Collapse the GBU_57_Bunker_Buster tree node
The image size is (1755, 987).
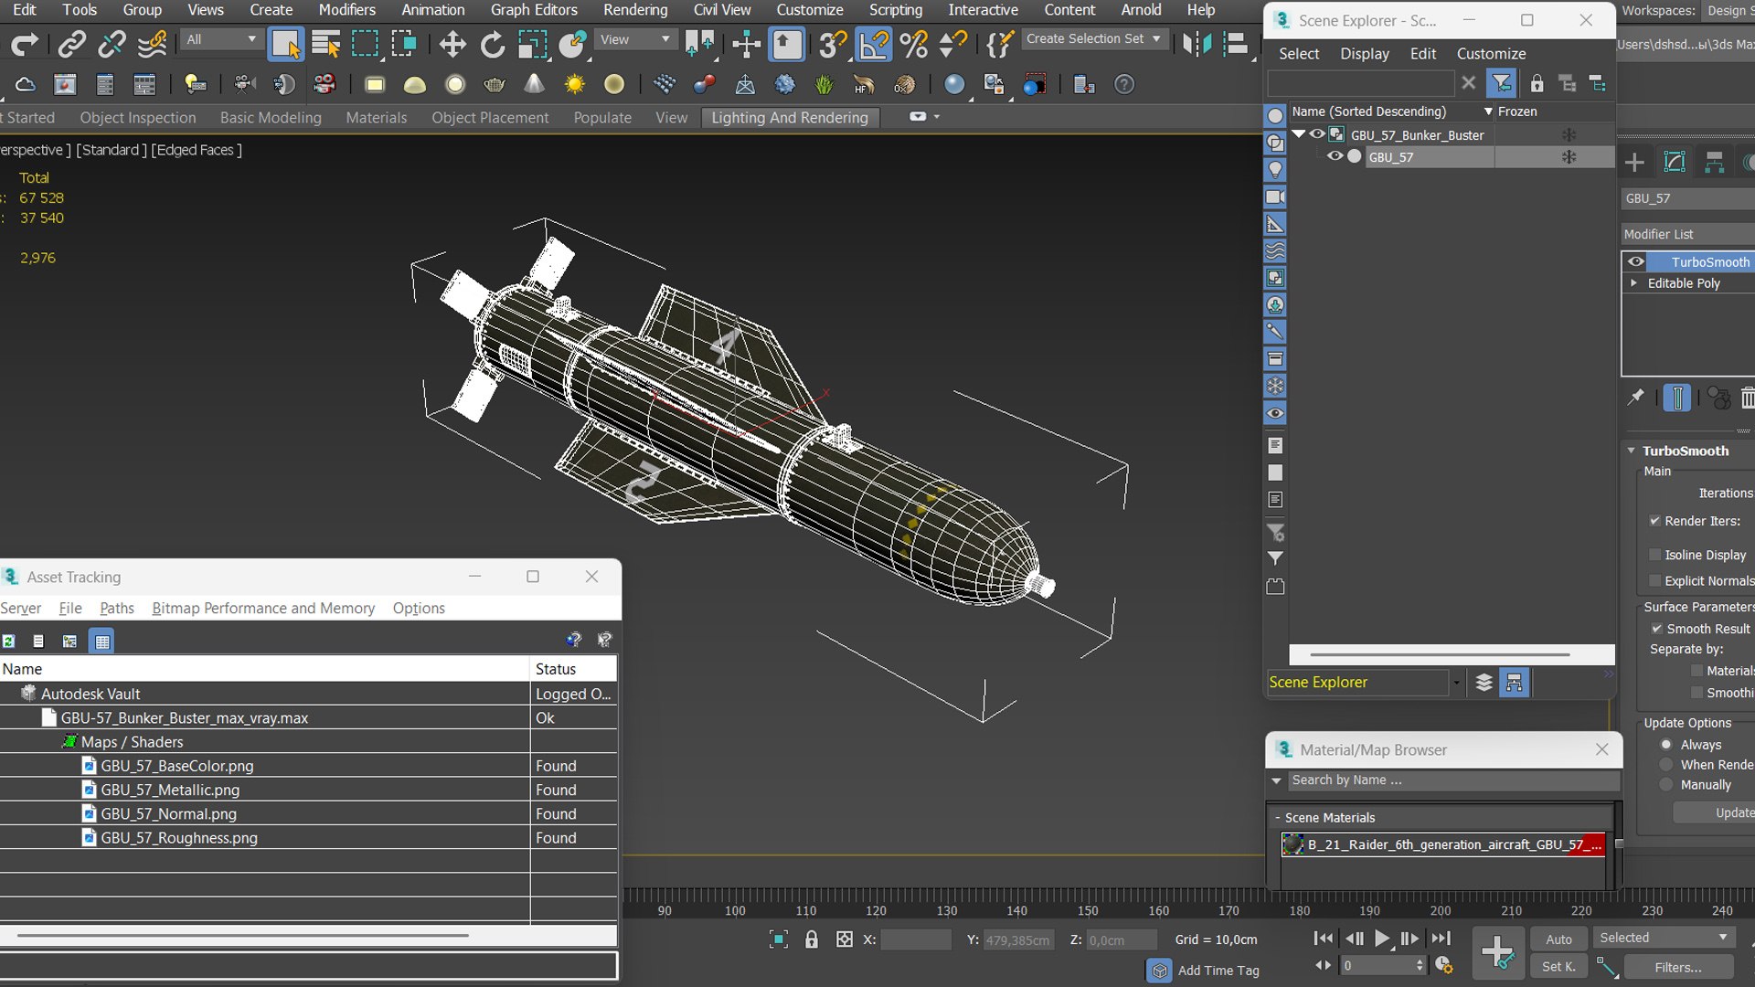point(1298,134)
